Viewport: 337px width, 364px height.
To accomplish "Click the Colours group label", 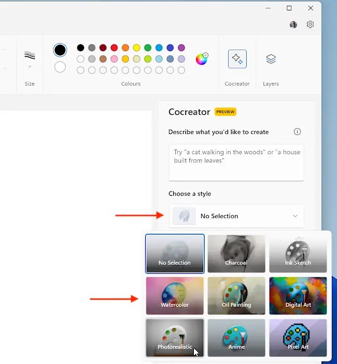I will [x=131, y=84].
